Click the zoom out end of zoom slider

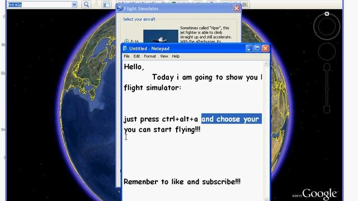click(327, 110)
